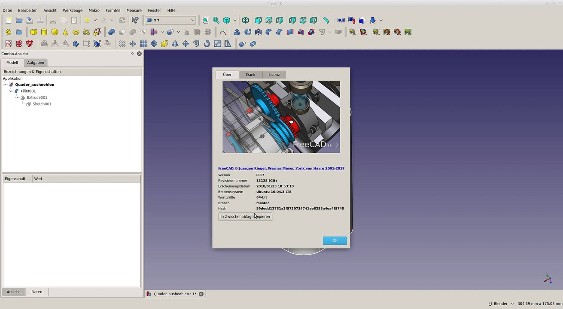Viewport: 563px width, 309px height.
Task: Click the Loft tool icon
Action: pos(301,32)
